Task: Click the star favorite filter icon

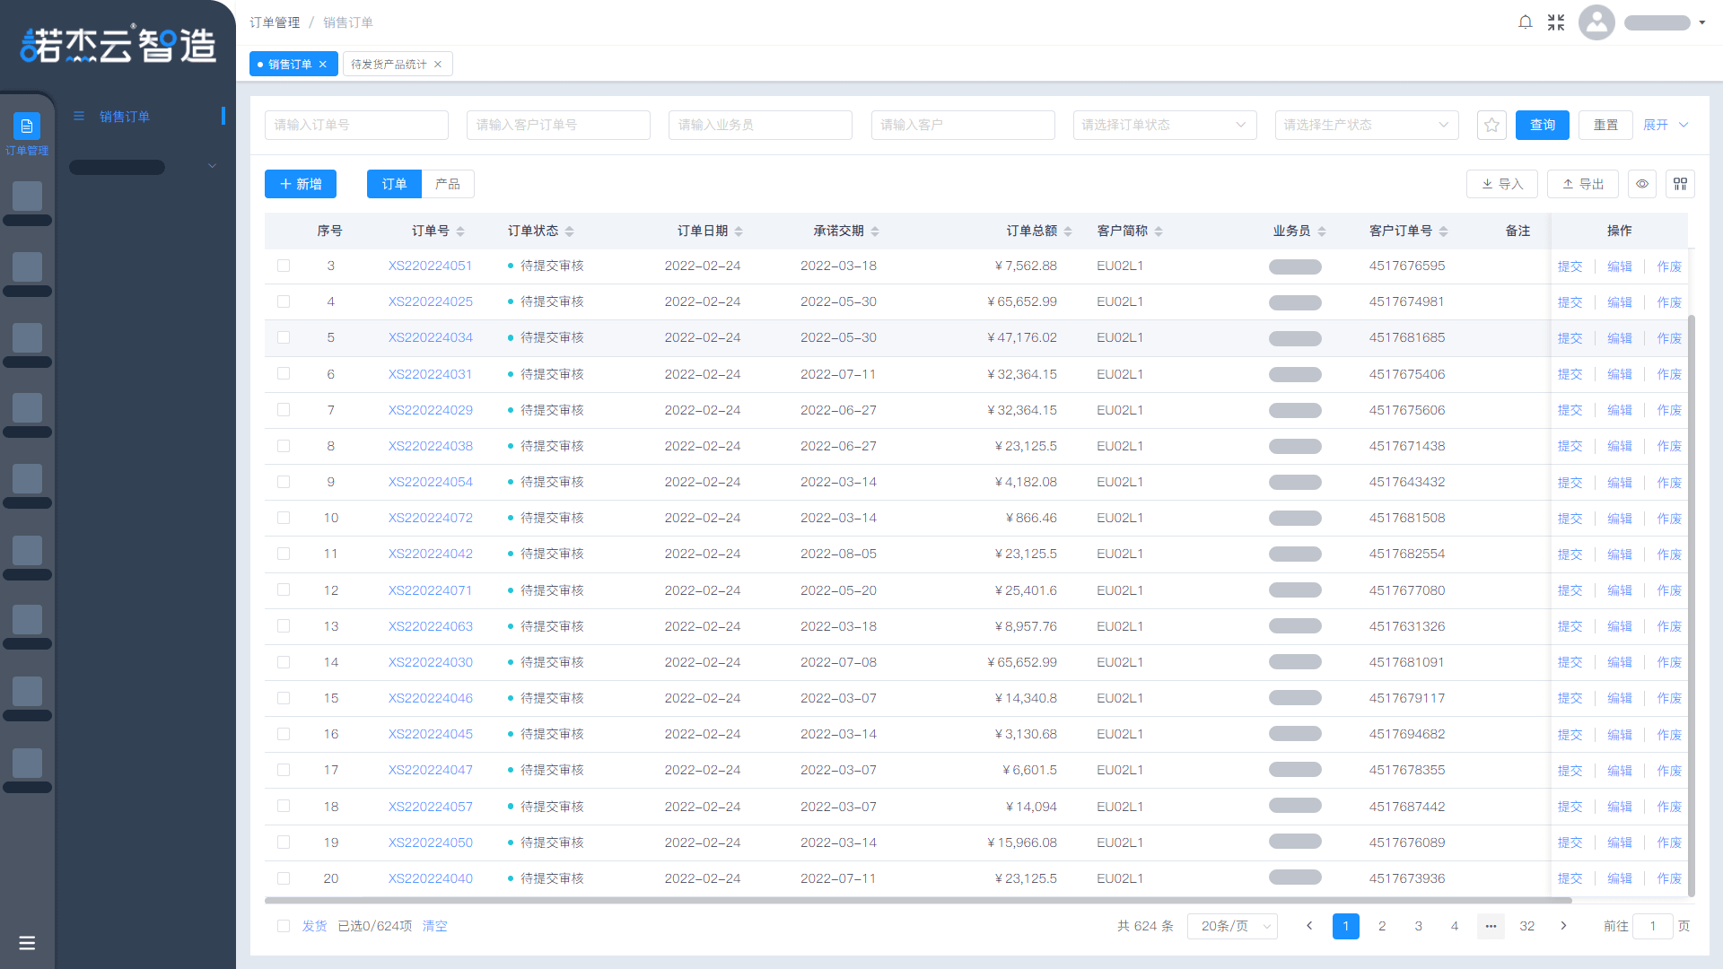Action: click(x=1491, y=125)
